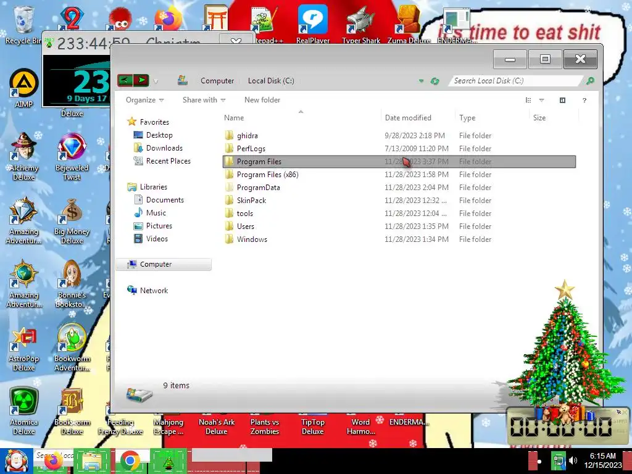Screen dimensions: 632x474
Task: Open Recent Places in navigation pane
Action: click(x=162, y=161)
